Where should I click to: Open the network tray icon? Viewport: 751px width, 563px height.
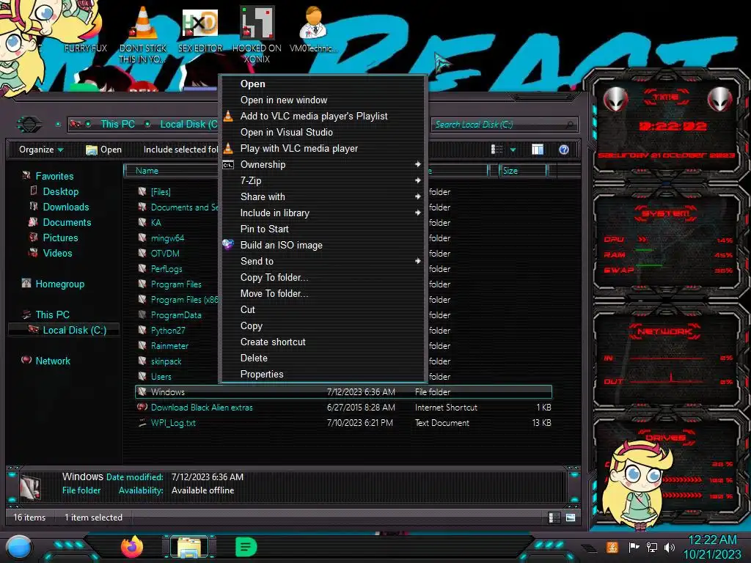pos(652,547)
